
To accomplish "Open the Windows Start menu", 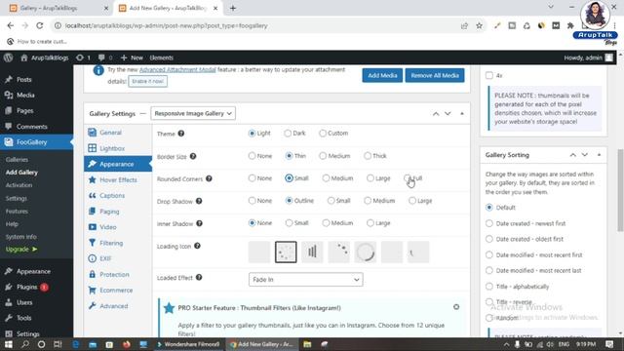I will pos(9,344).
